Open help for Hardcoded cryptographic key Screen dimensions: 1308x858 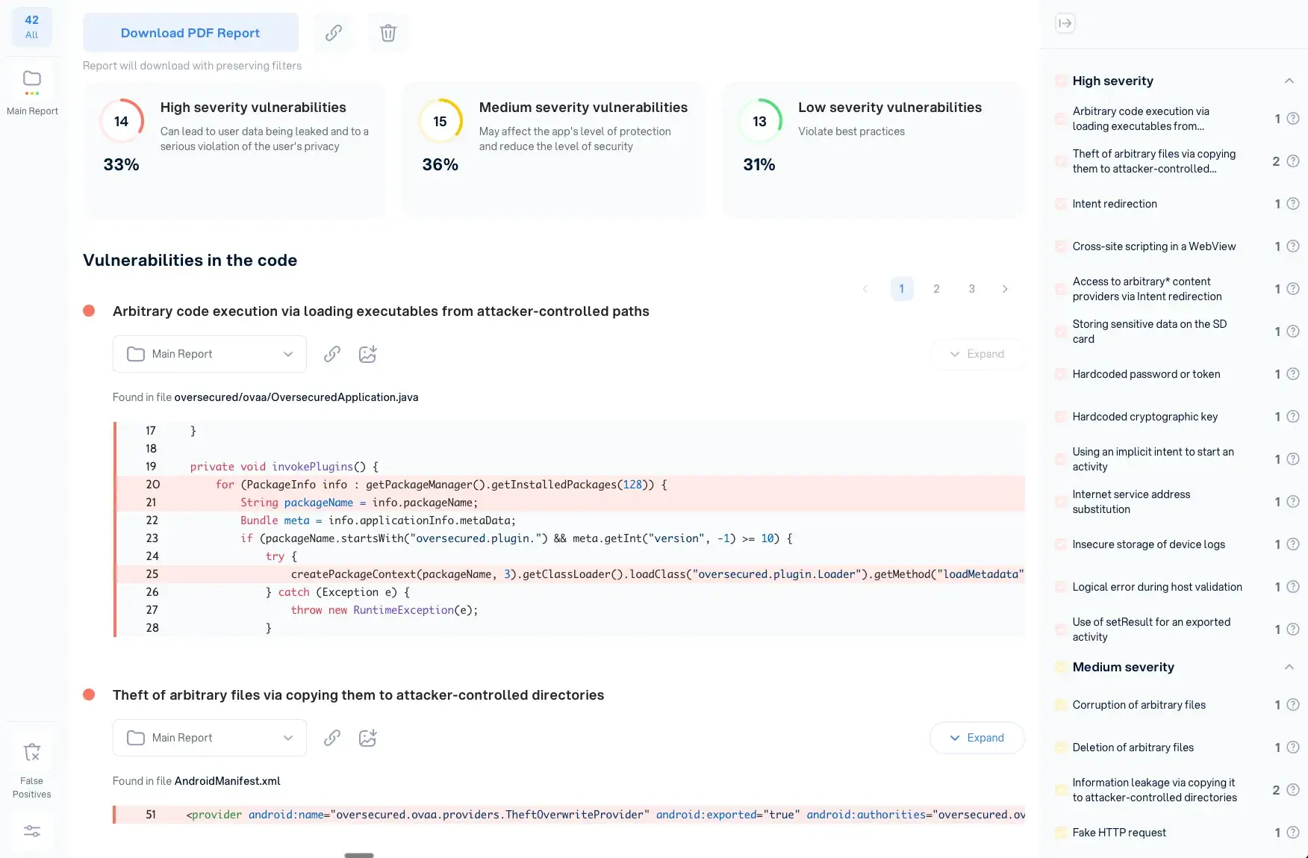click(1294, 417)
